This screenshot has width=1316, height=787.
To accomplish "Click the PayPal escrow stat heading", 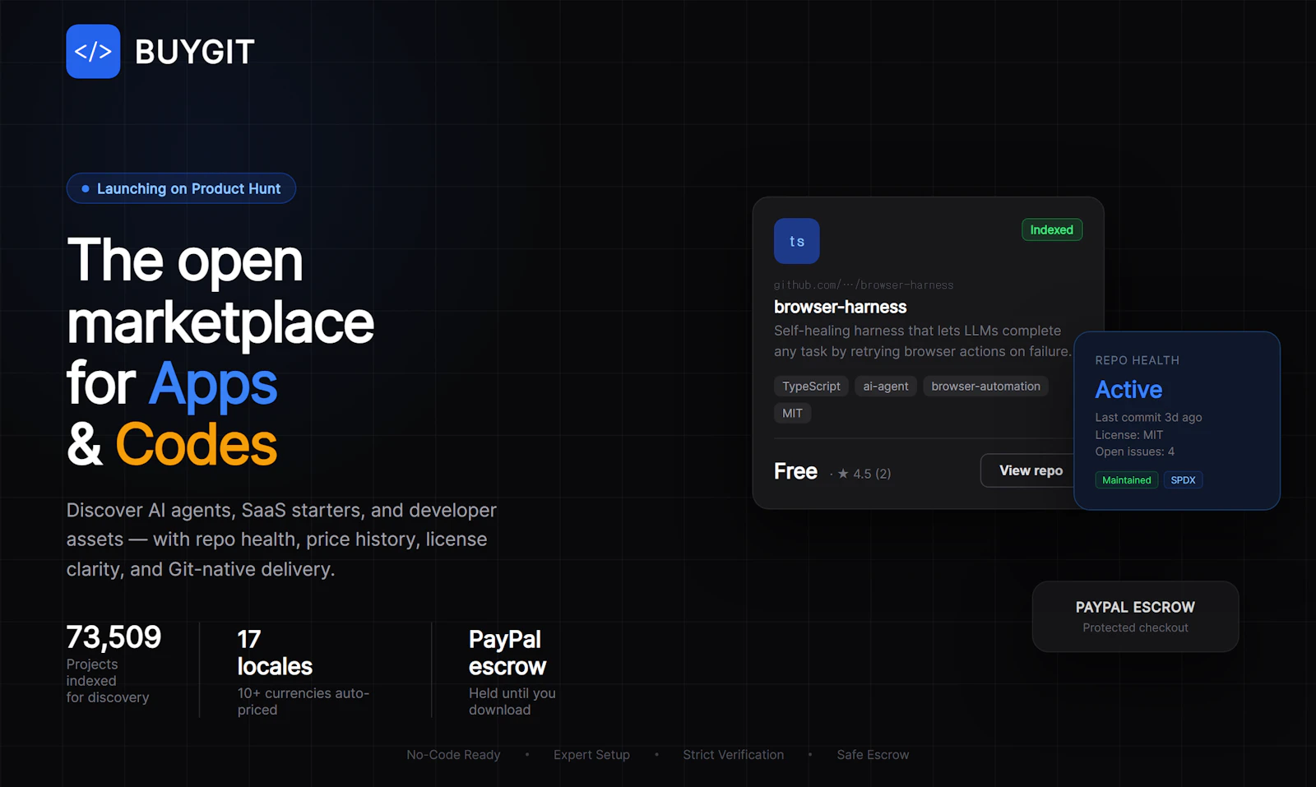I will [507, 652].
